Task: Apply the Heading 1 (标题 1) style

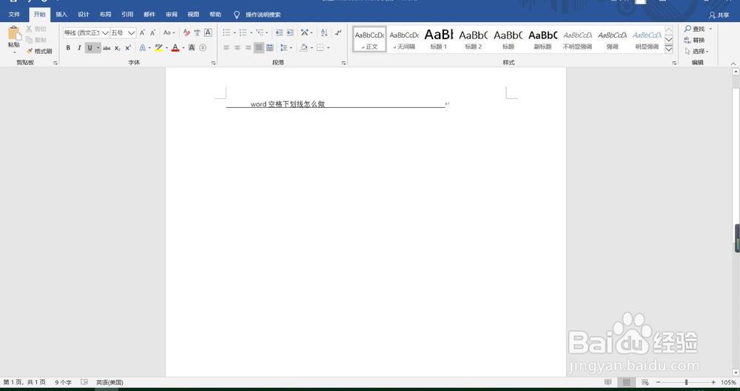Action: [x=438, y=39]
